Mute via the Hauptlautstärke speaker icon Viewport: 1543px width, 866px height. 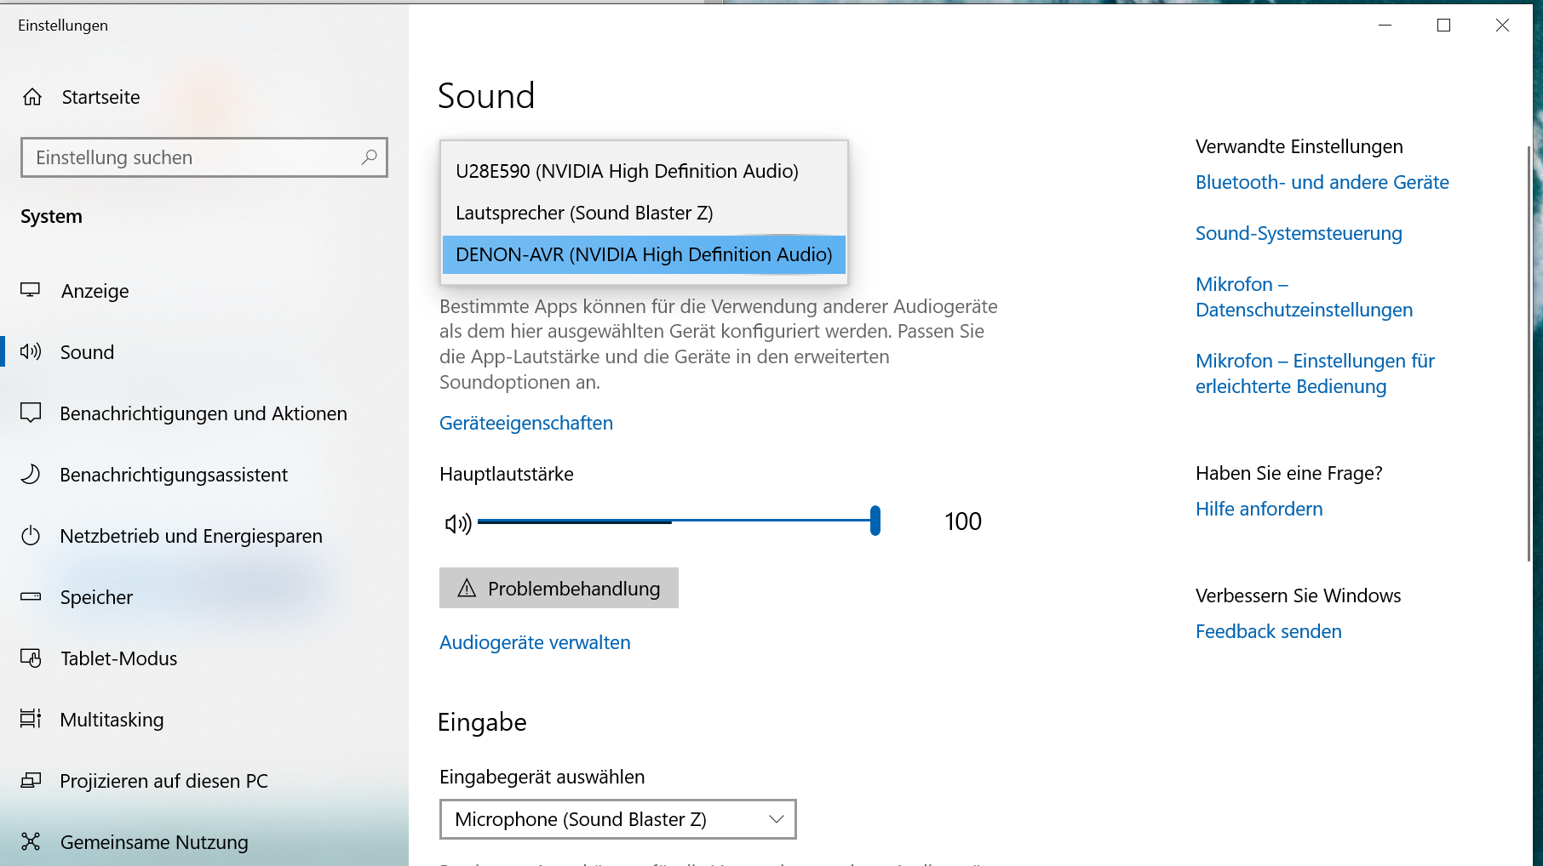pos(458,523)
